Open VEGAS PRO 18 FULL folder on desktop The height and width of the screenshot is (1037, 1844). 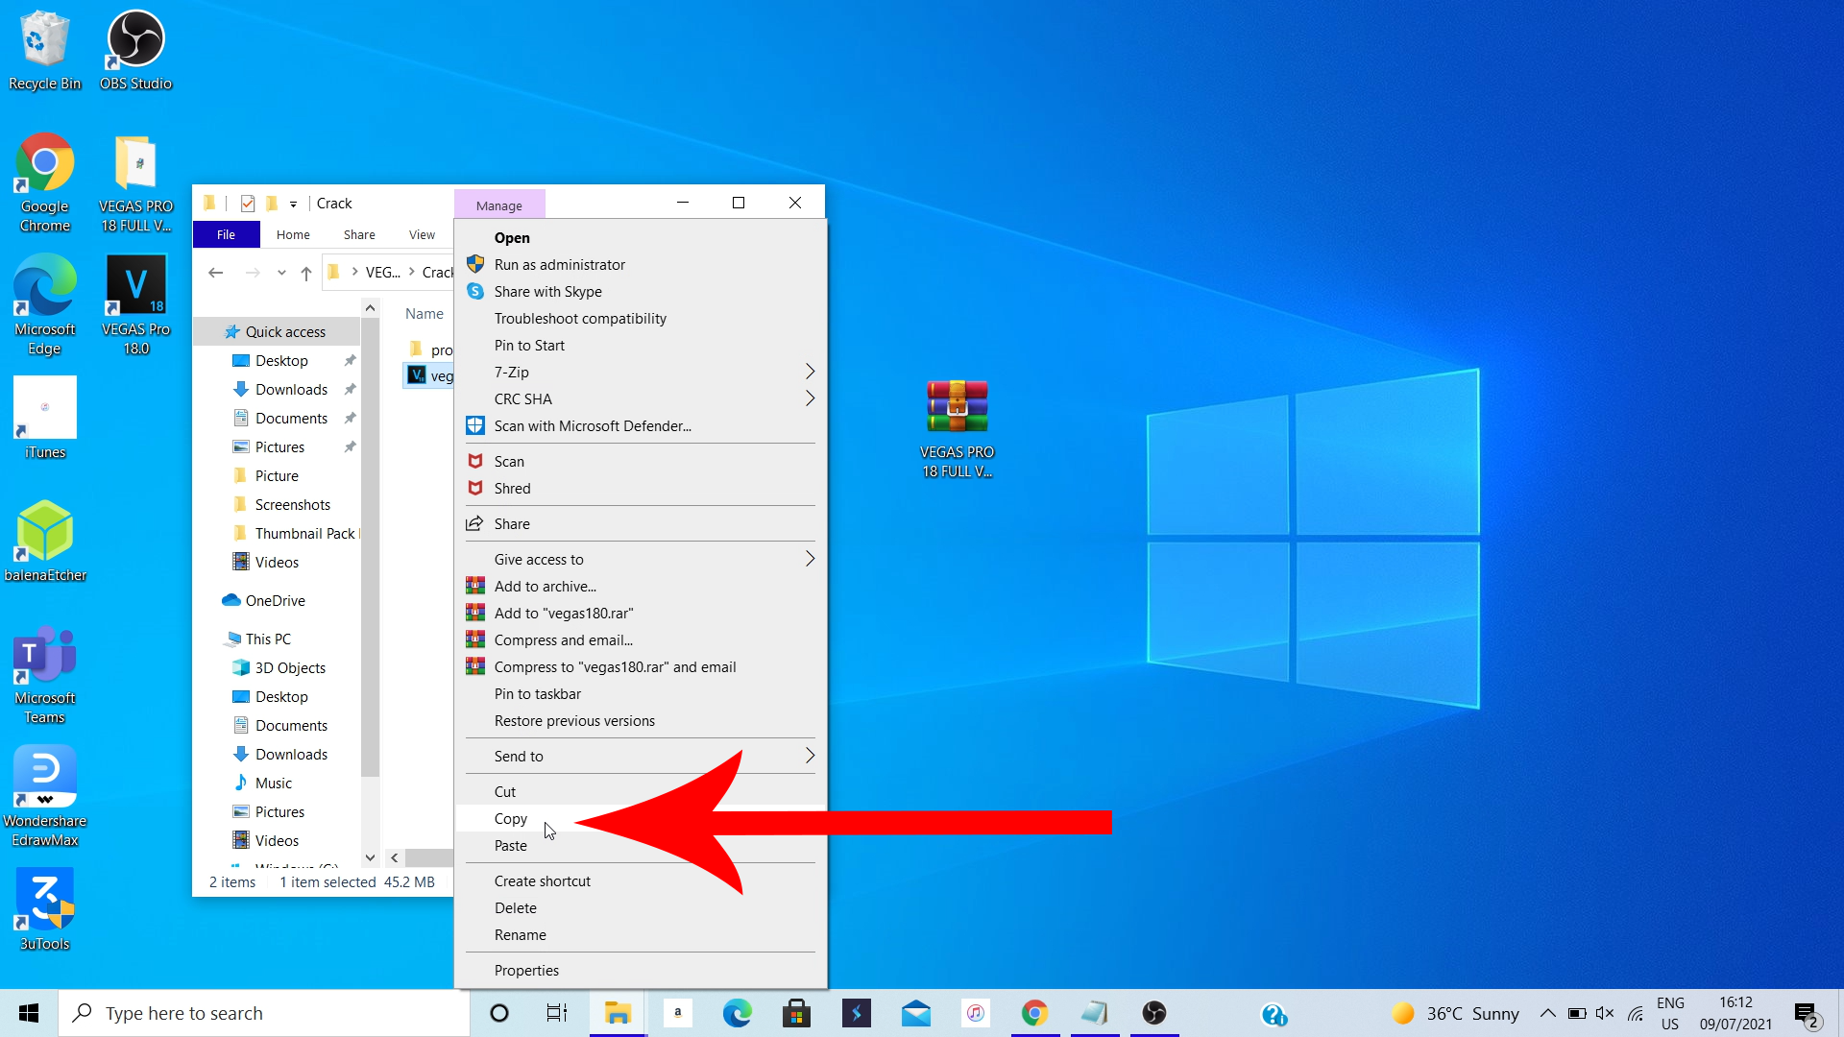(135, 183)
